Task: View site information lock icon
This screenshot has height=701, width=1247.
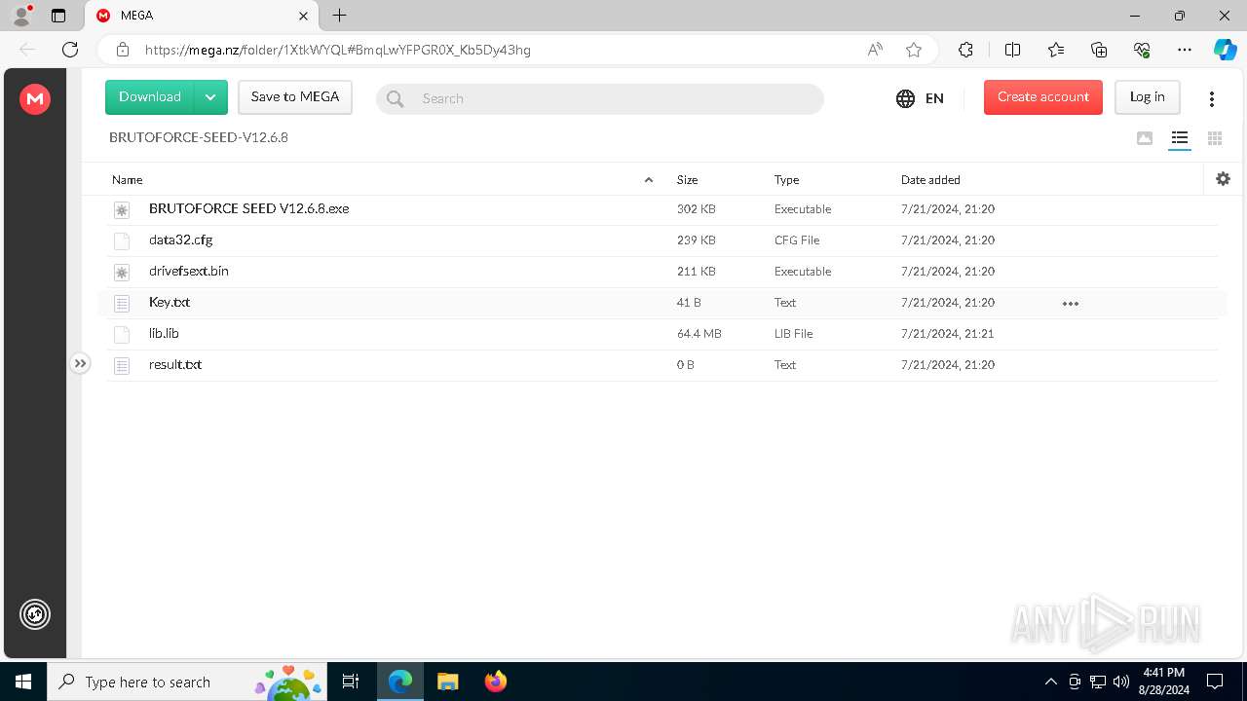Action: 122,50
